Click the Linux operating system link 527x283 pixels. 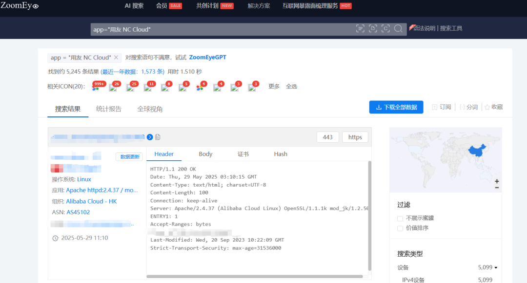coord(84,179)
